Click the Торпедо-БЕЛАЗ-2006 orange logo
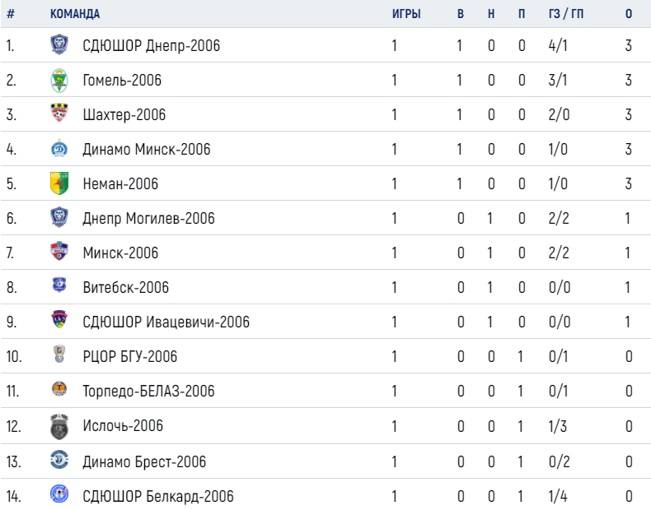The image size is (651, 510). [x=59, y=388]
